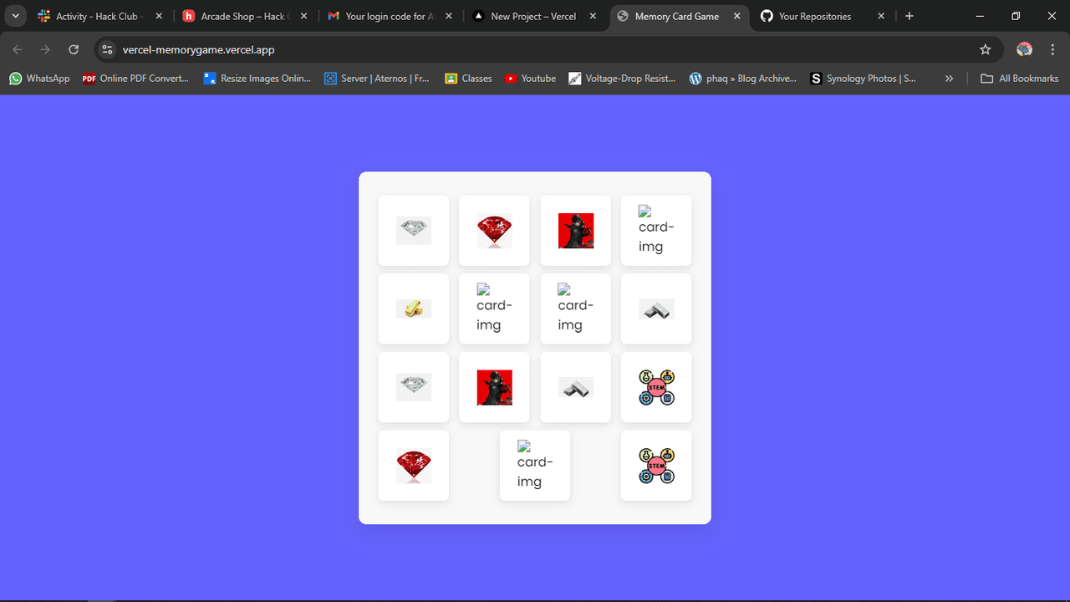Viewport: 1070px width, 602px height.
Task: Bookmark this page with the star icon
Action: point(985,49)
